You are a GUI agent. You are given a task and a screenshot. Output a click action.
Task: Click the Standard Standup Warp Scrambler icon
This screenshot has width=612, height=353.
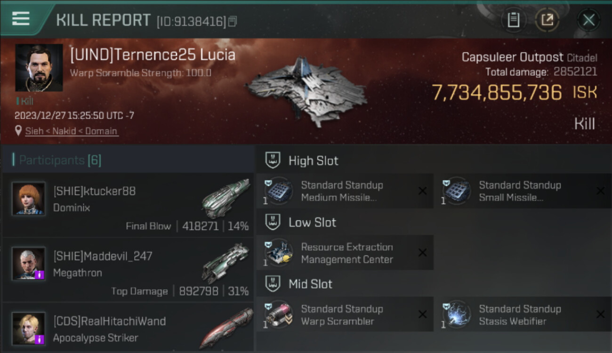pyautogui.click(x=279, y=314)
